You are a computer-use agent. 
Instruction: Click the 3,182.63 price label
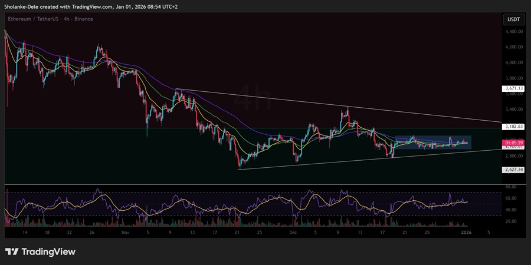tap(513, 127)
